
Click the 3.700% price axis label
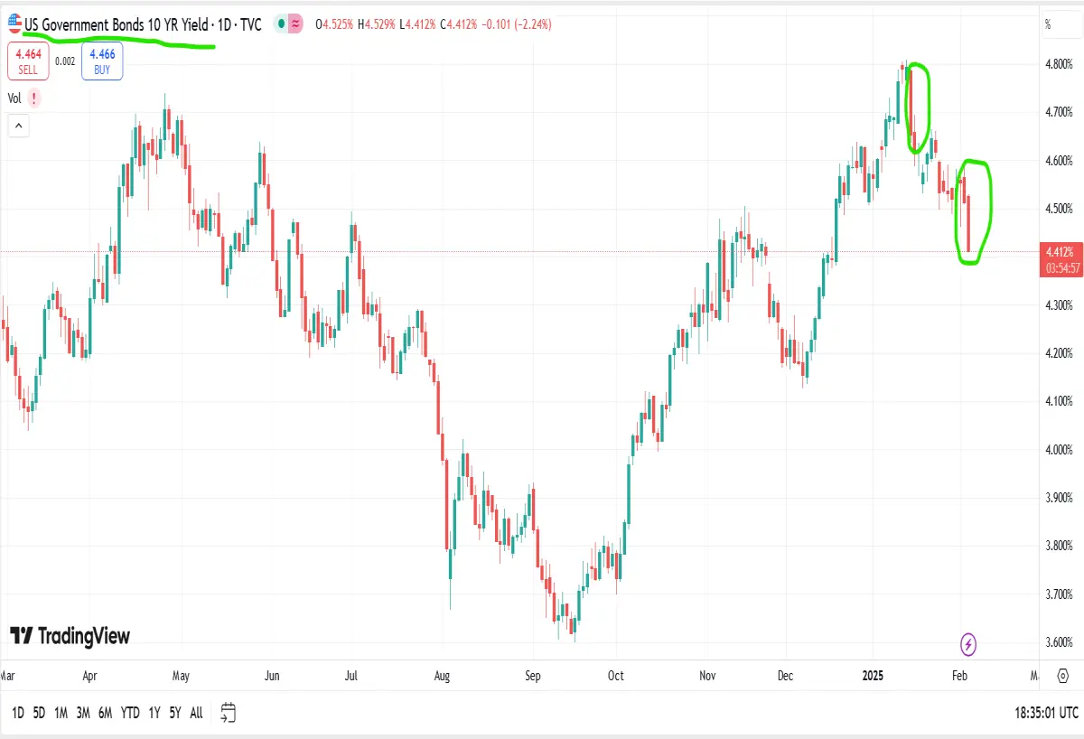1059,594
